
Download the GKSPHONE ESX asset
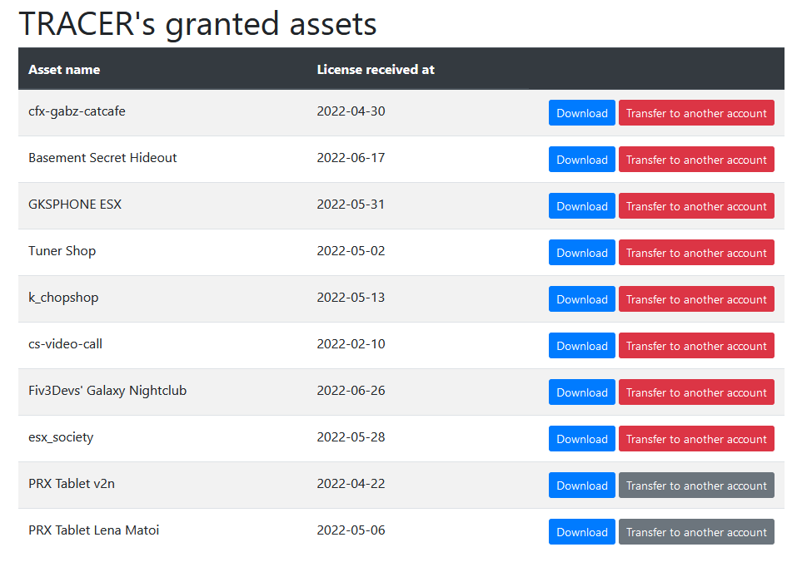(582, 206)
